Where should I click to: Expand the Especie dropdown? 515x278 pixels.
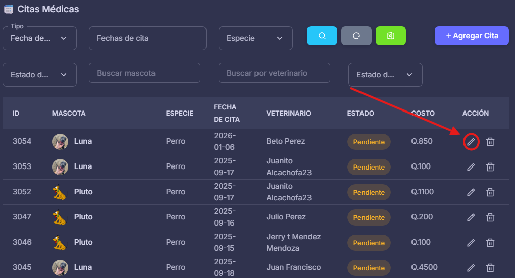point(255,38)
